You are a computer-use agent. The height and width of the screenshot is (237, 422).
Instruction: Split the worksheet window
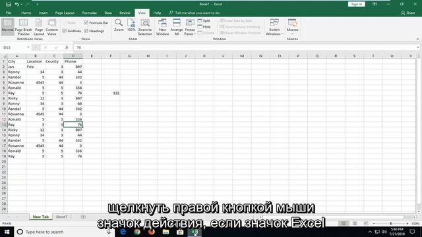click(204, 20)
